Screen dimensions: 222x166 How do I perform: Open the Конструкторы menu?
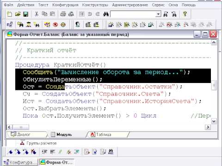[95, 5]
